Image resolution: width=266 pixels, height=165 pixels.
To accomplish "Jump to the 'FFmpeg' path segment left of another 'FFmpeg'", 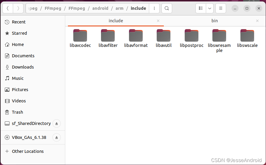I will 53,8.
